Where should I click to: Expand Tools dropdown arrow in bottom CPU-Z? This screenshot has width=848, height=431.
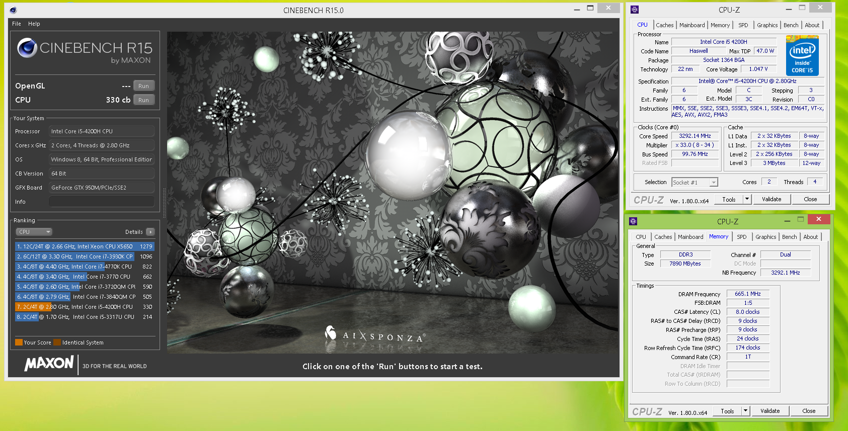[745, 411]
